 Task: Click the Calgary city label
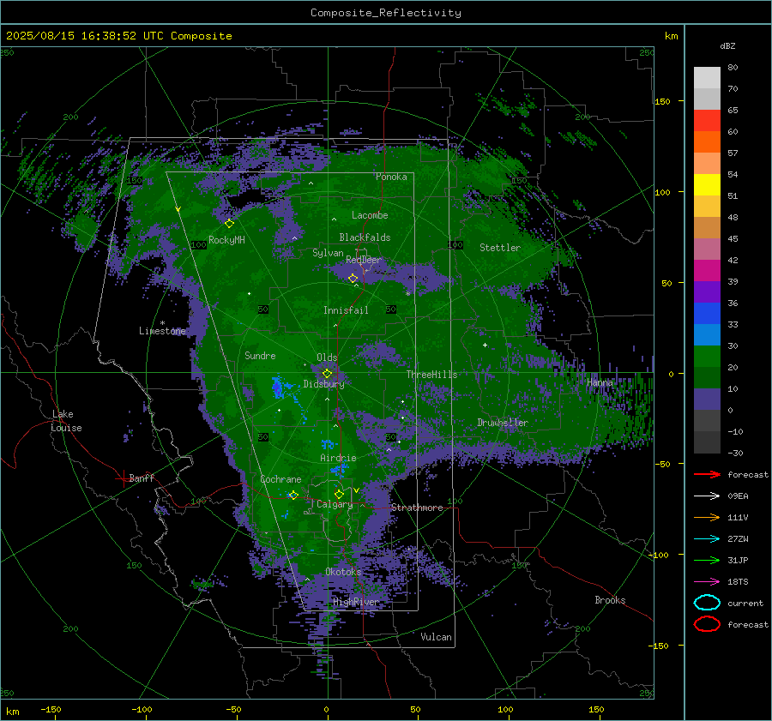point(335,504)
